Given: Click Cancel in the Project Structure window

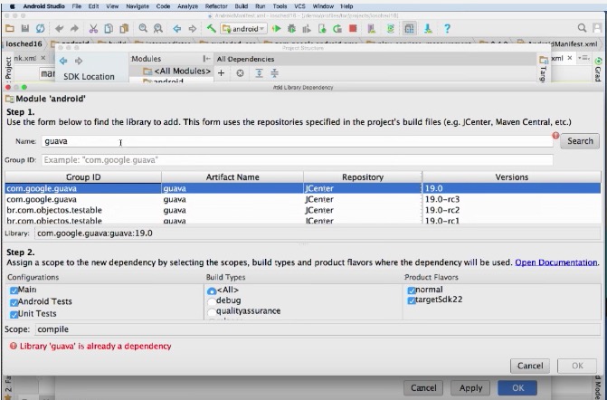Looking at the screenshot, I should coord(423,388).
